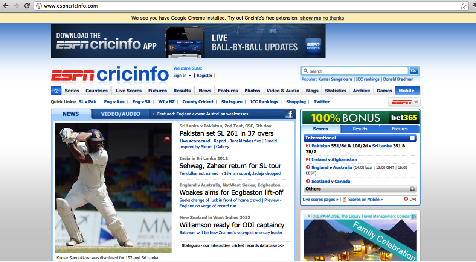The width and height of the screenshot is (476, 262).
Task: Click the Register link
Action: [204, 76]
